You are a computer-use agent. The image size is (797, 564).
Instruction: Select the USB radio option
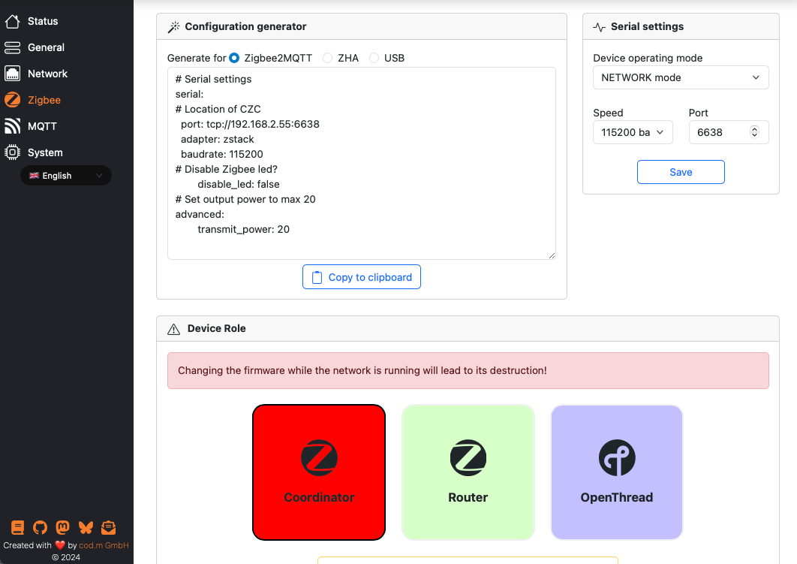pyautogui.click(x=374, y=58)
